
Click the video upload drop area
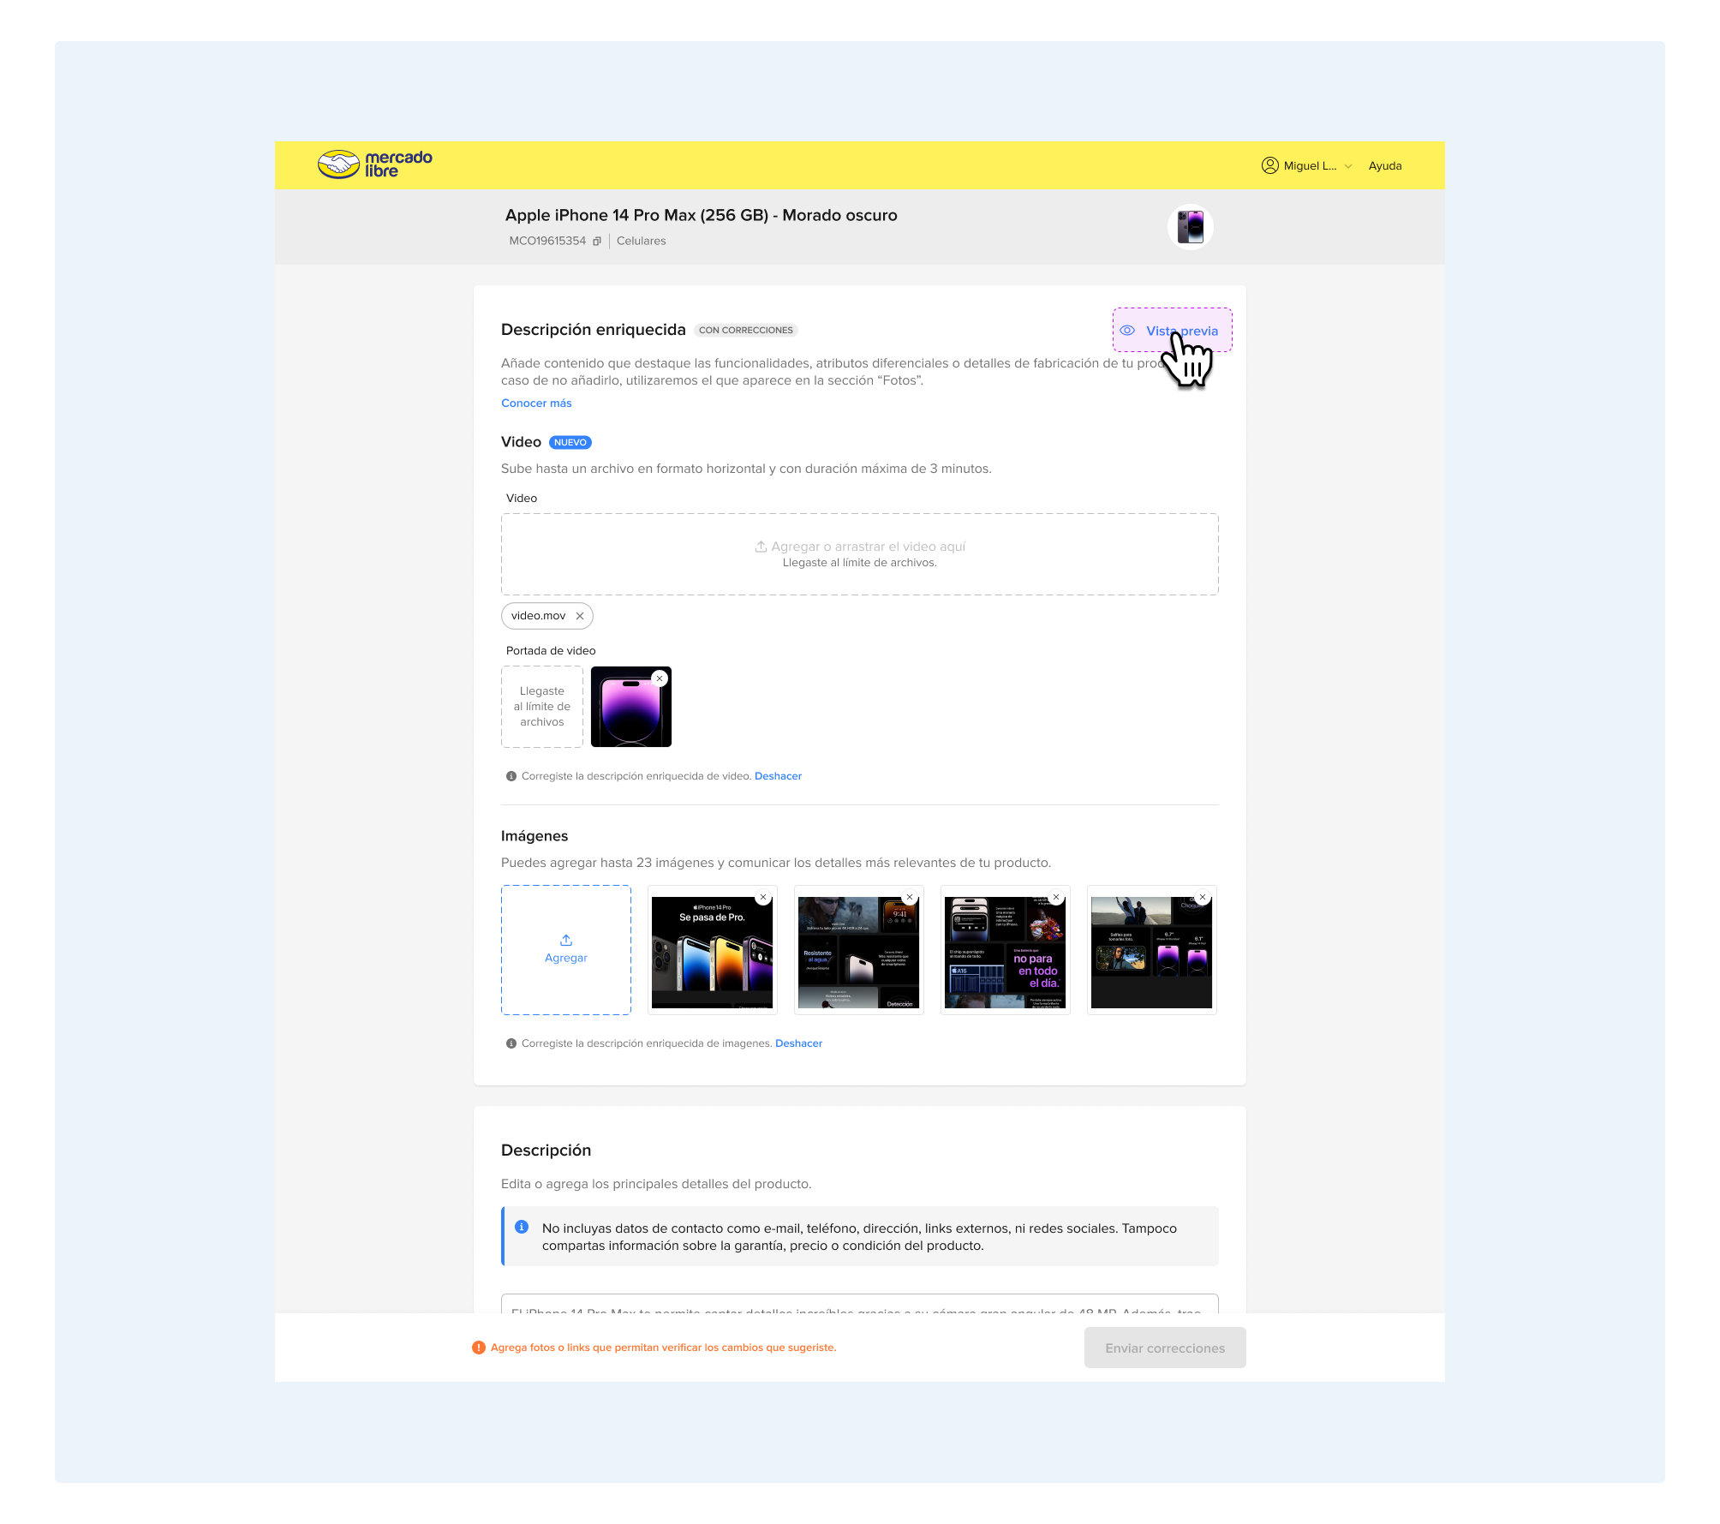859,554
